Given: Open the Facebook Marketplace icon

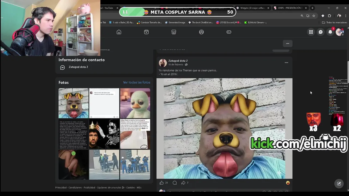Looking at the screenshot, I should click(x=174, y=32).
